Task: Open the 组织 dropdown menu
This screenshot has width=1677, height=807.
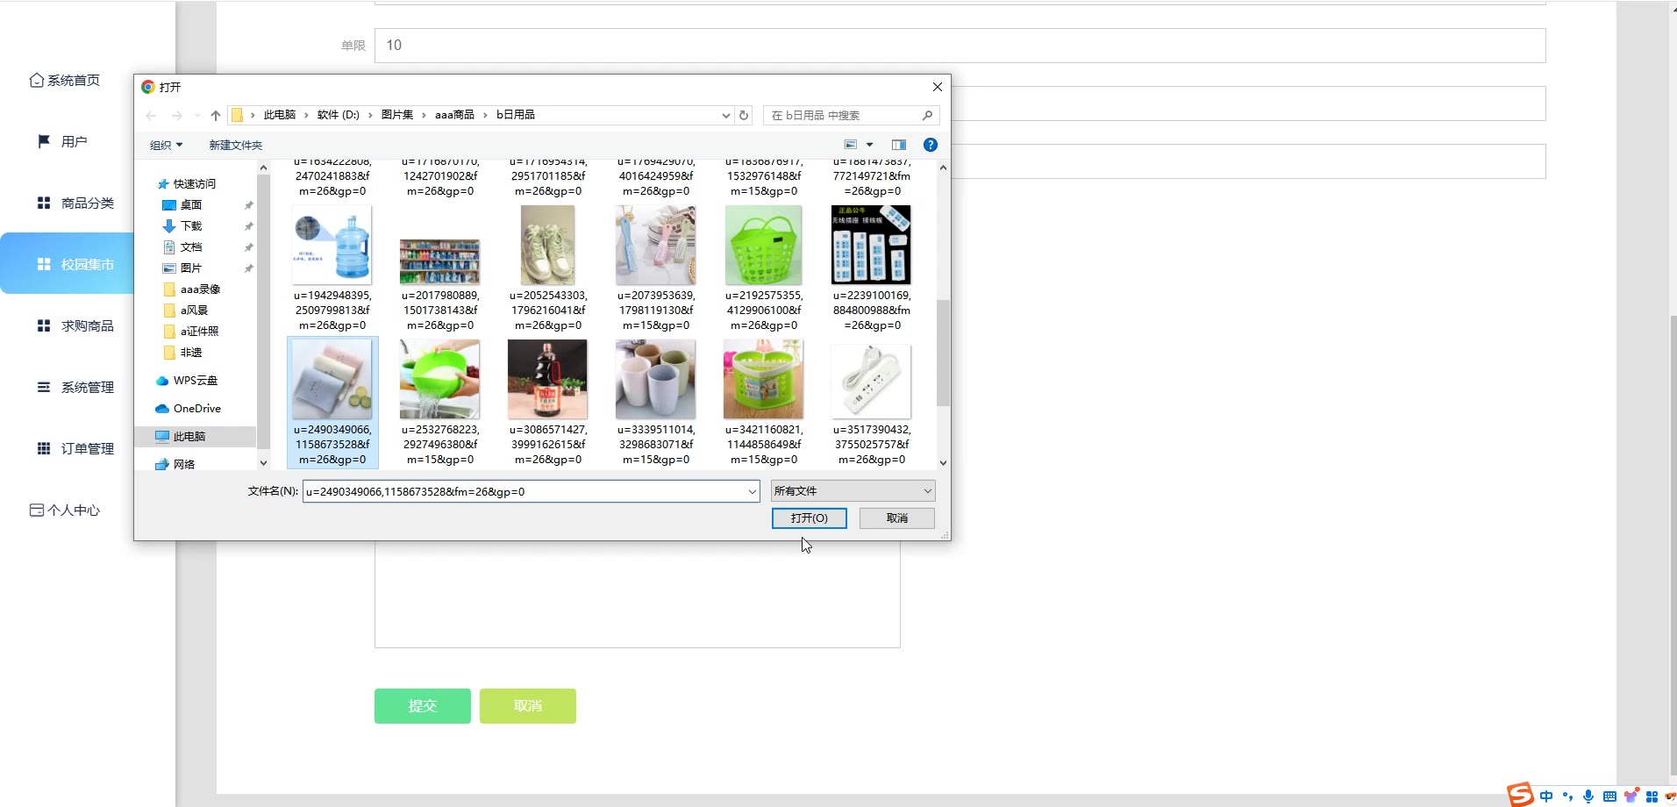Action: pyautogui.click(x=166, y=146)
